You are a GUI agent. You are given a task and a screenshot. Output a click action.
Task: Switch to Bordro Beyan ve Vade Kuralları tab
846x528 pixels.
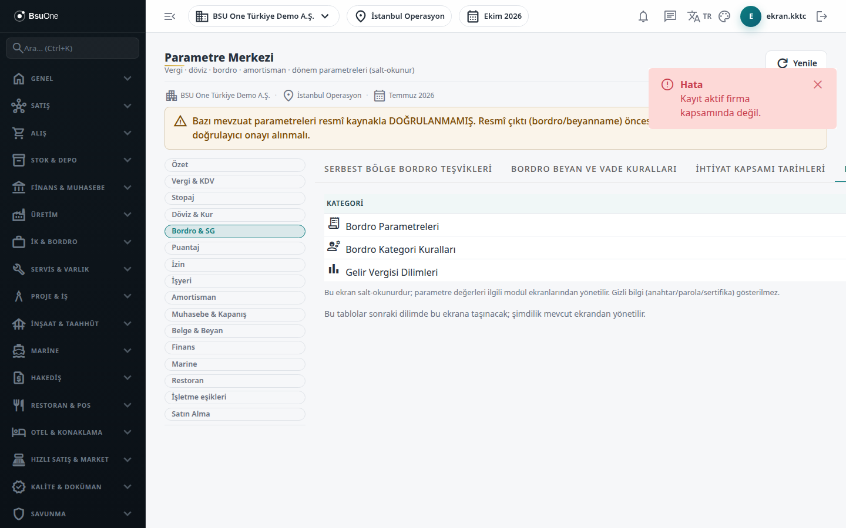594,169
